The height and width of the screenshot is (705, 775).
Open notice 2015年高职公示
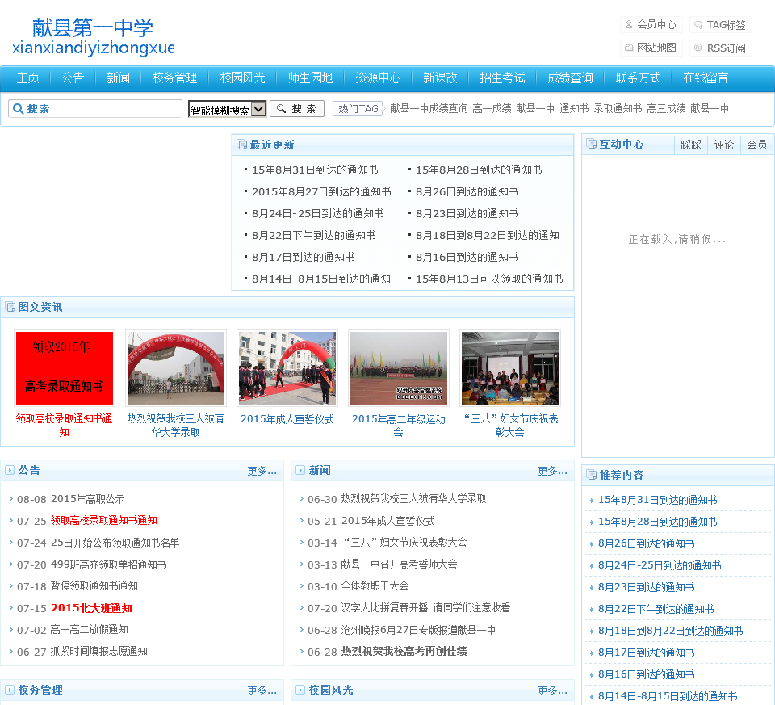tap(87, 499)
